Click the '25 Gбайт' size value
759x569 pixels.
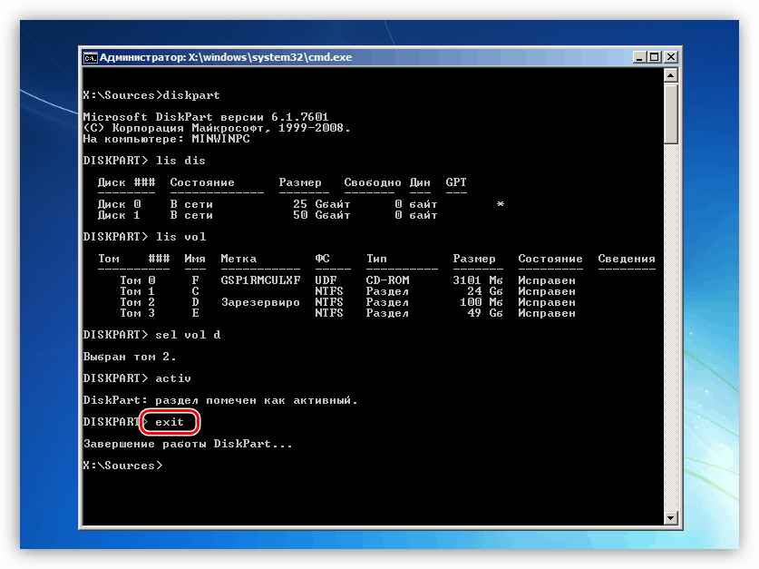coord(321,204)
